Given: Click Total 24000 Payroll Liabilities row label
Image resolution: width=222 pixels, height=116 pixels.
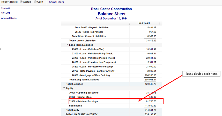Looking at the screenshot, I should pyautogui.click(x=92, y=28).
